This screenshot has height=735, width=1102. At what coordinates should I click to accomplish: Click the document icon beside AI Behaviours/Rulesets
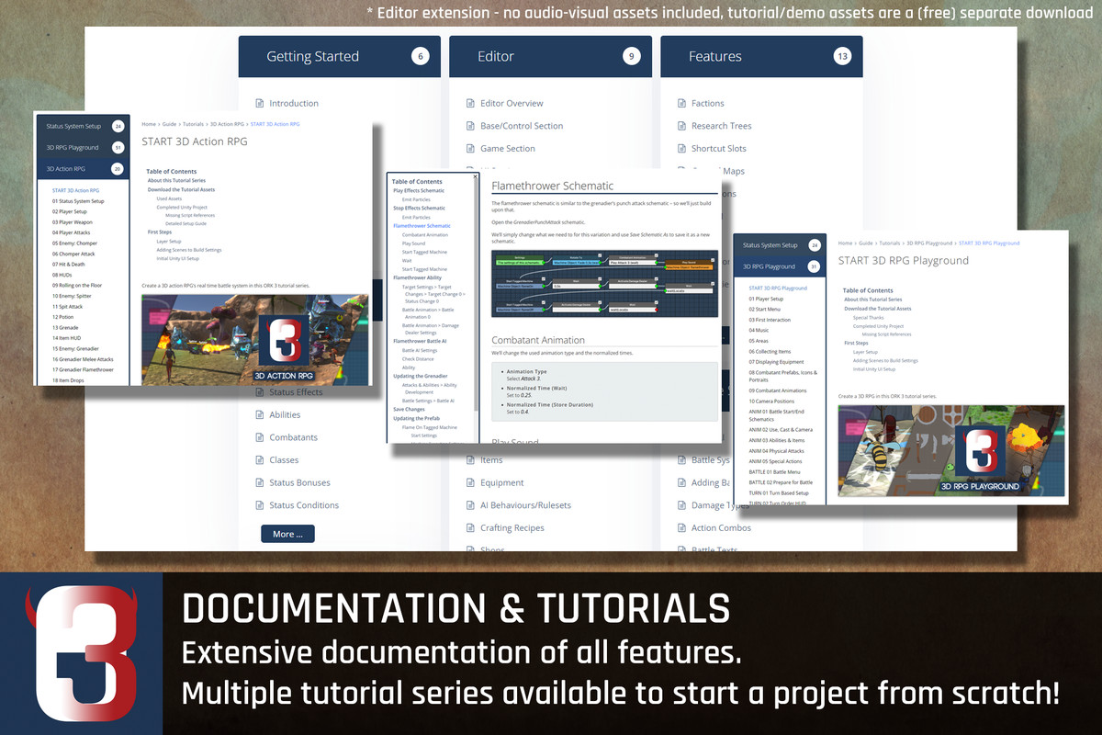(470, 505)
